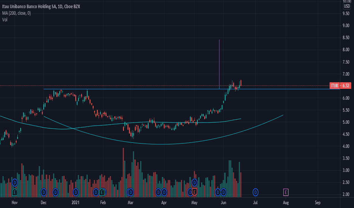This screenshot has width=354, height=208.
Task: Open the green earnings marker above Nov
Action: [x=15, y=192]
